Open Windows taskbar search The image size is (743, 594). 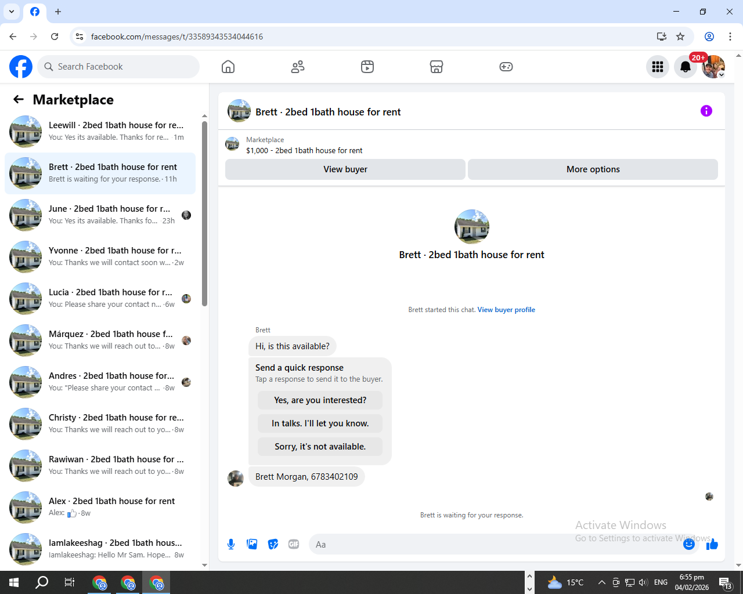click(x=42, y=582)
